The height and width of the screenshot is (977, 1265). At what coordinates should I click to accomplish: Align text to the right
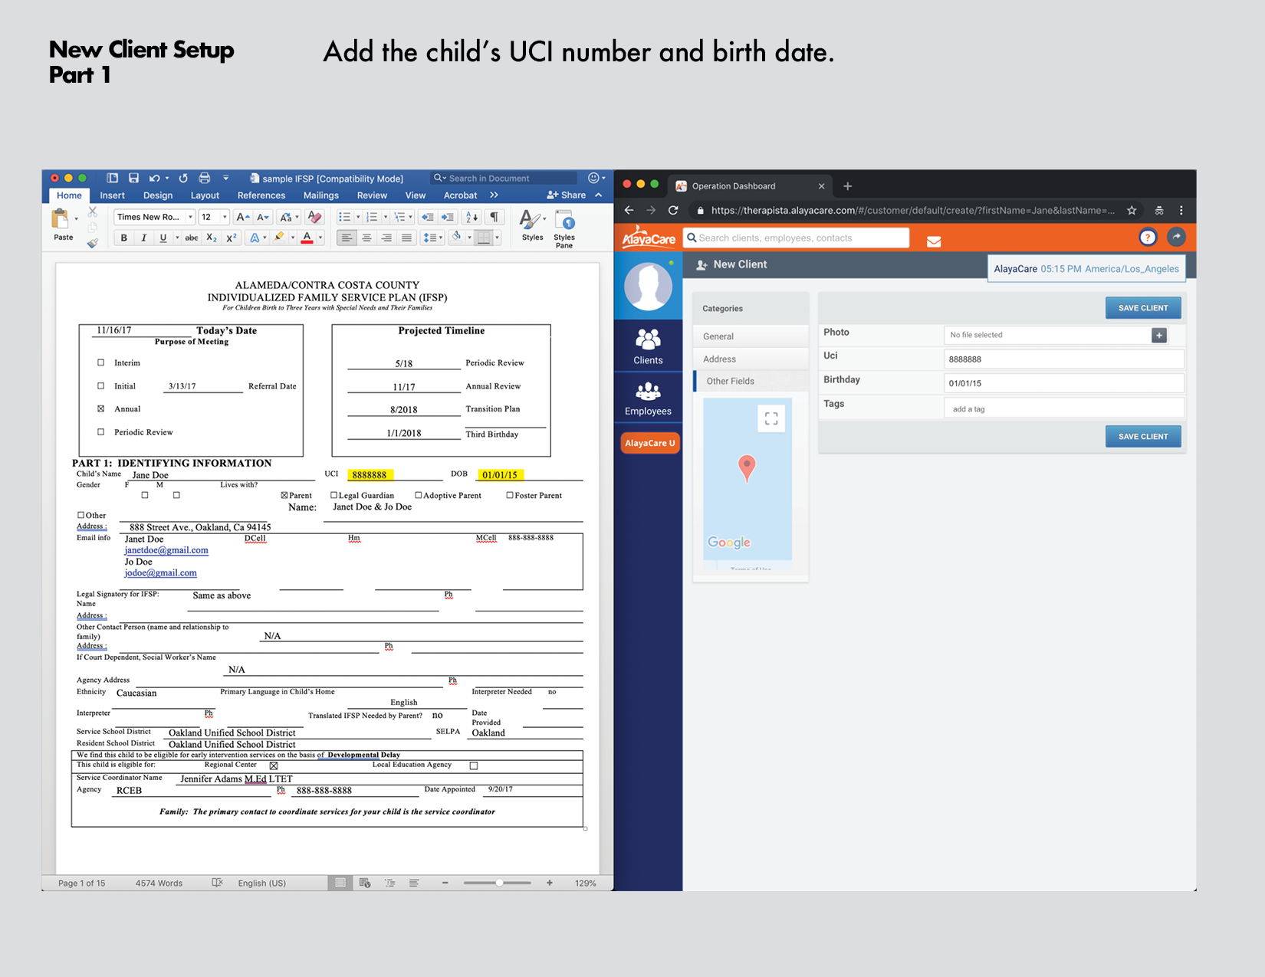click(386, 238)
